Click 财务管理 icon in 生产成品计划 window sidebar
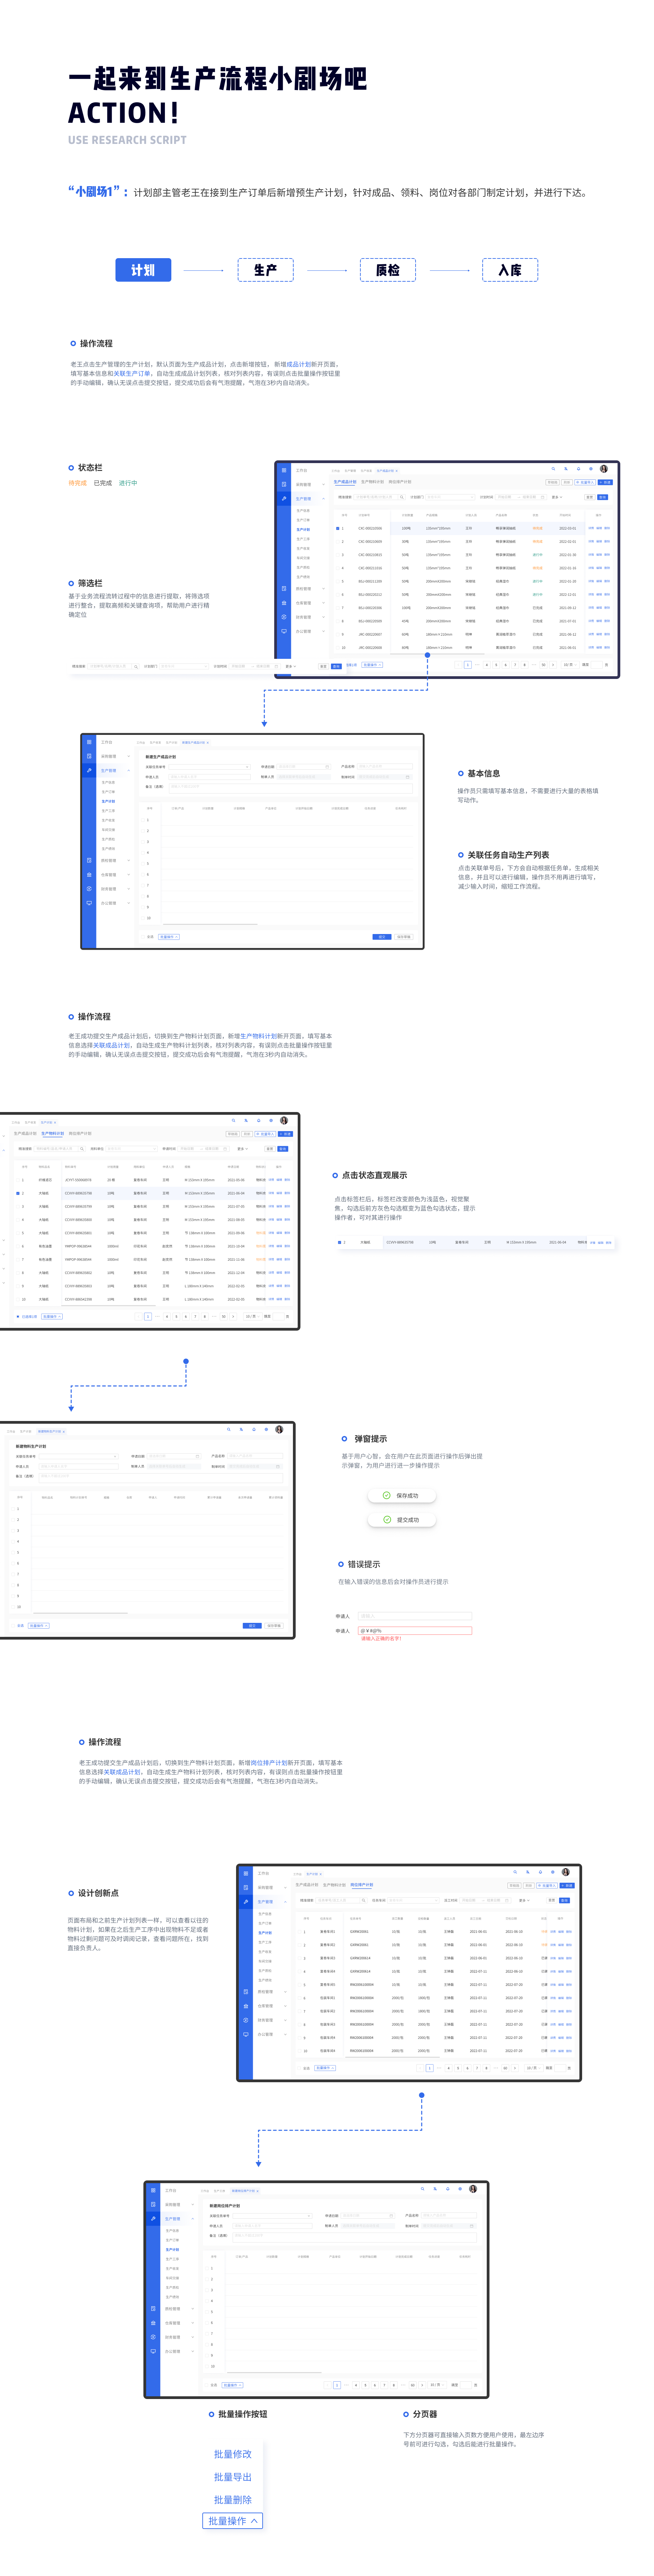The image size is (654, 2576). point(284,617)
